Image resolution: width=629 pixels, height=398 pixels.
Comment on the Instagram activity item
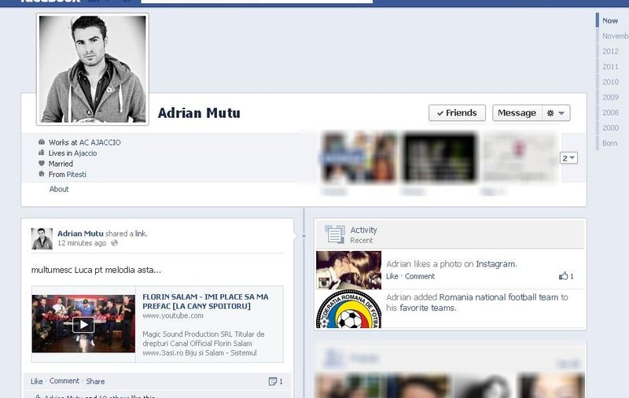420,276
